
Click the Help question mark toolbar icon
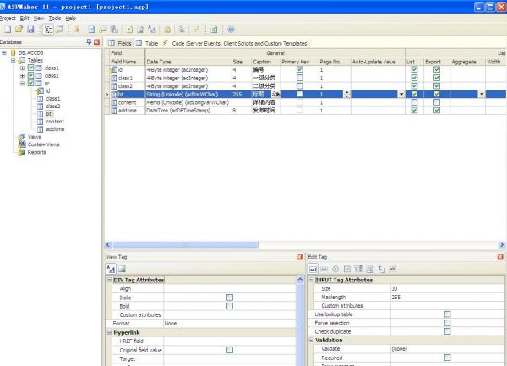click(x=231, y=30)
